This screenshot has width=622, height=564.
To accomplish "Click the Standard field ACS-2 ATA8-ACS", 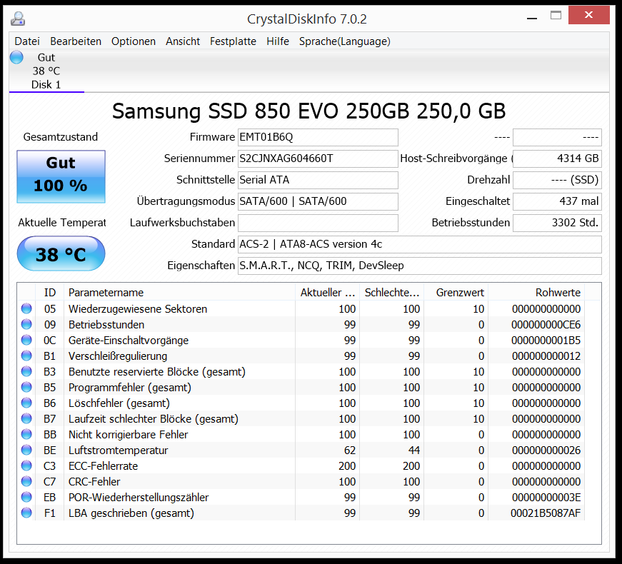I will pyautogui.click(x=420, y=244).
